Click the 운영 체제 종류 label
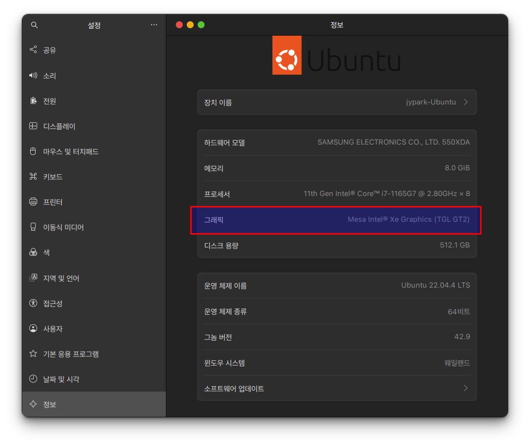Image resolution: width=530 pixels, height=447 pixels. (x=225, y=311)
